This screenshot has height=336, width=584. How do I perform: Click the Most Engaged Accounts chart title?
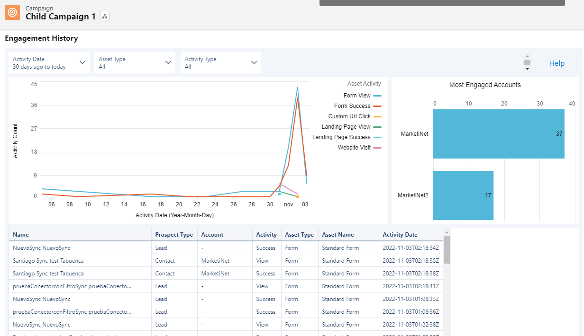(x=485, y=85)
